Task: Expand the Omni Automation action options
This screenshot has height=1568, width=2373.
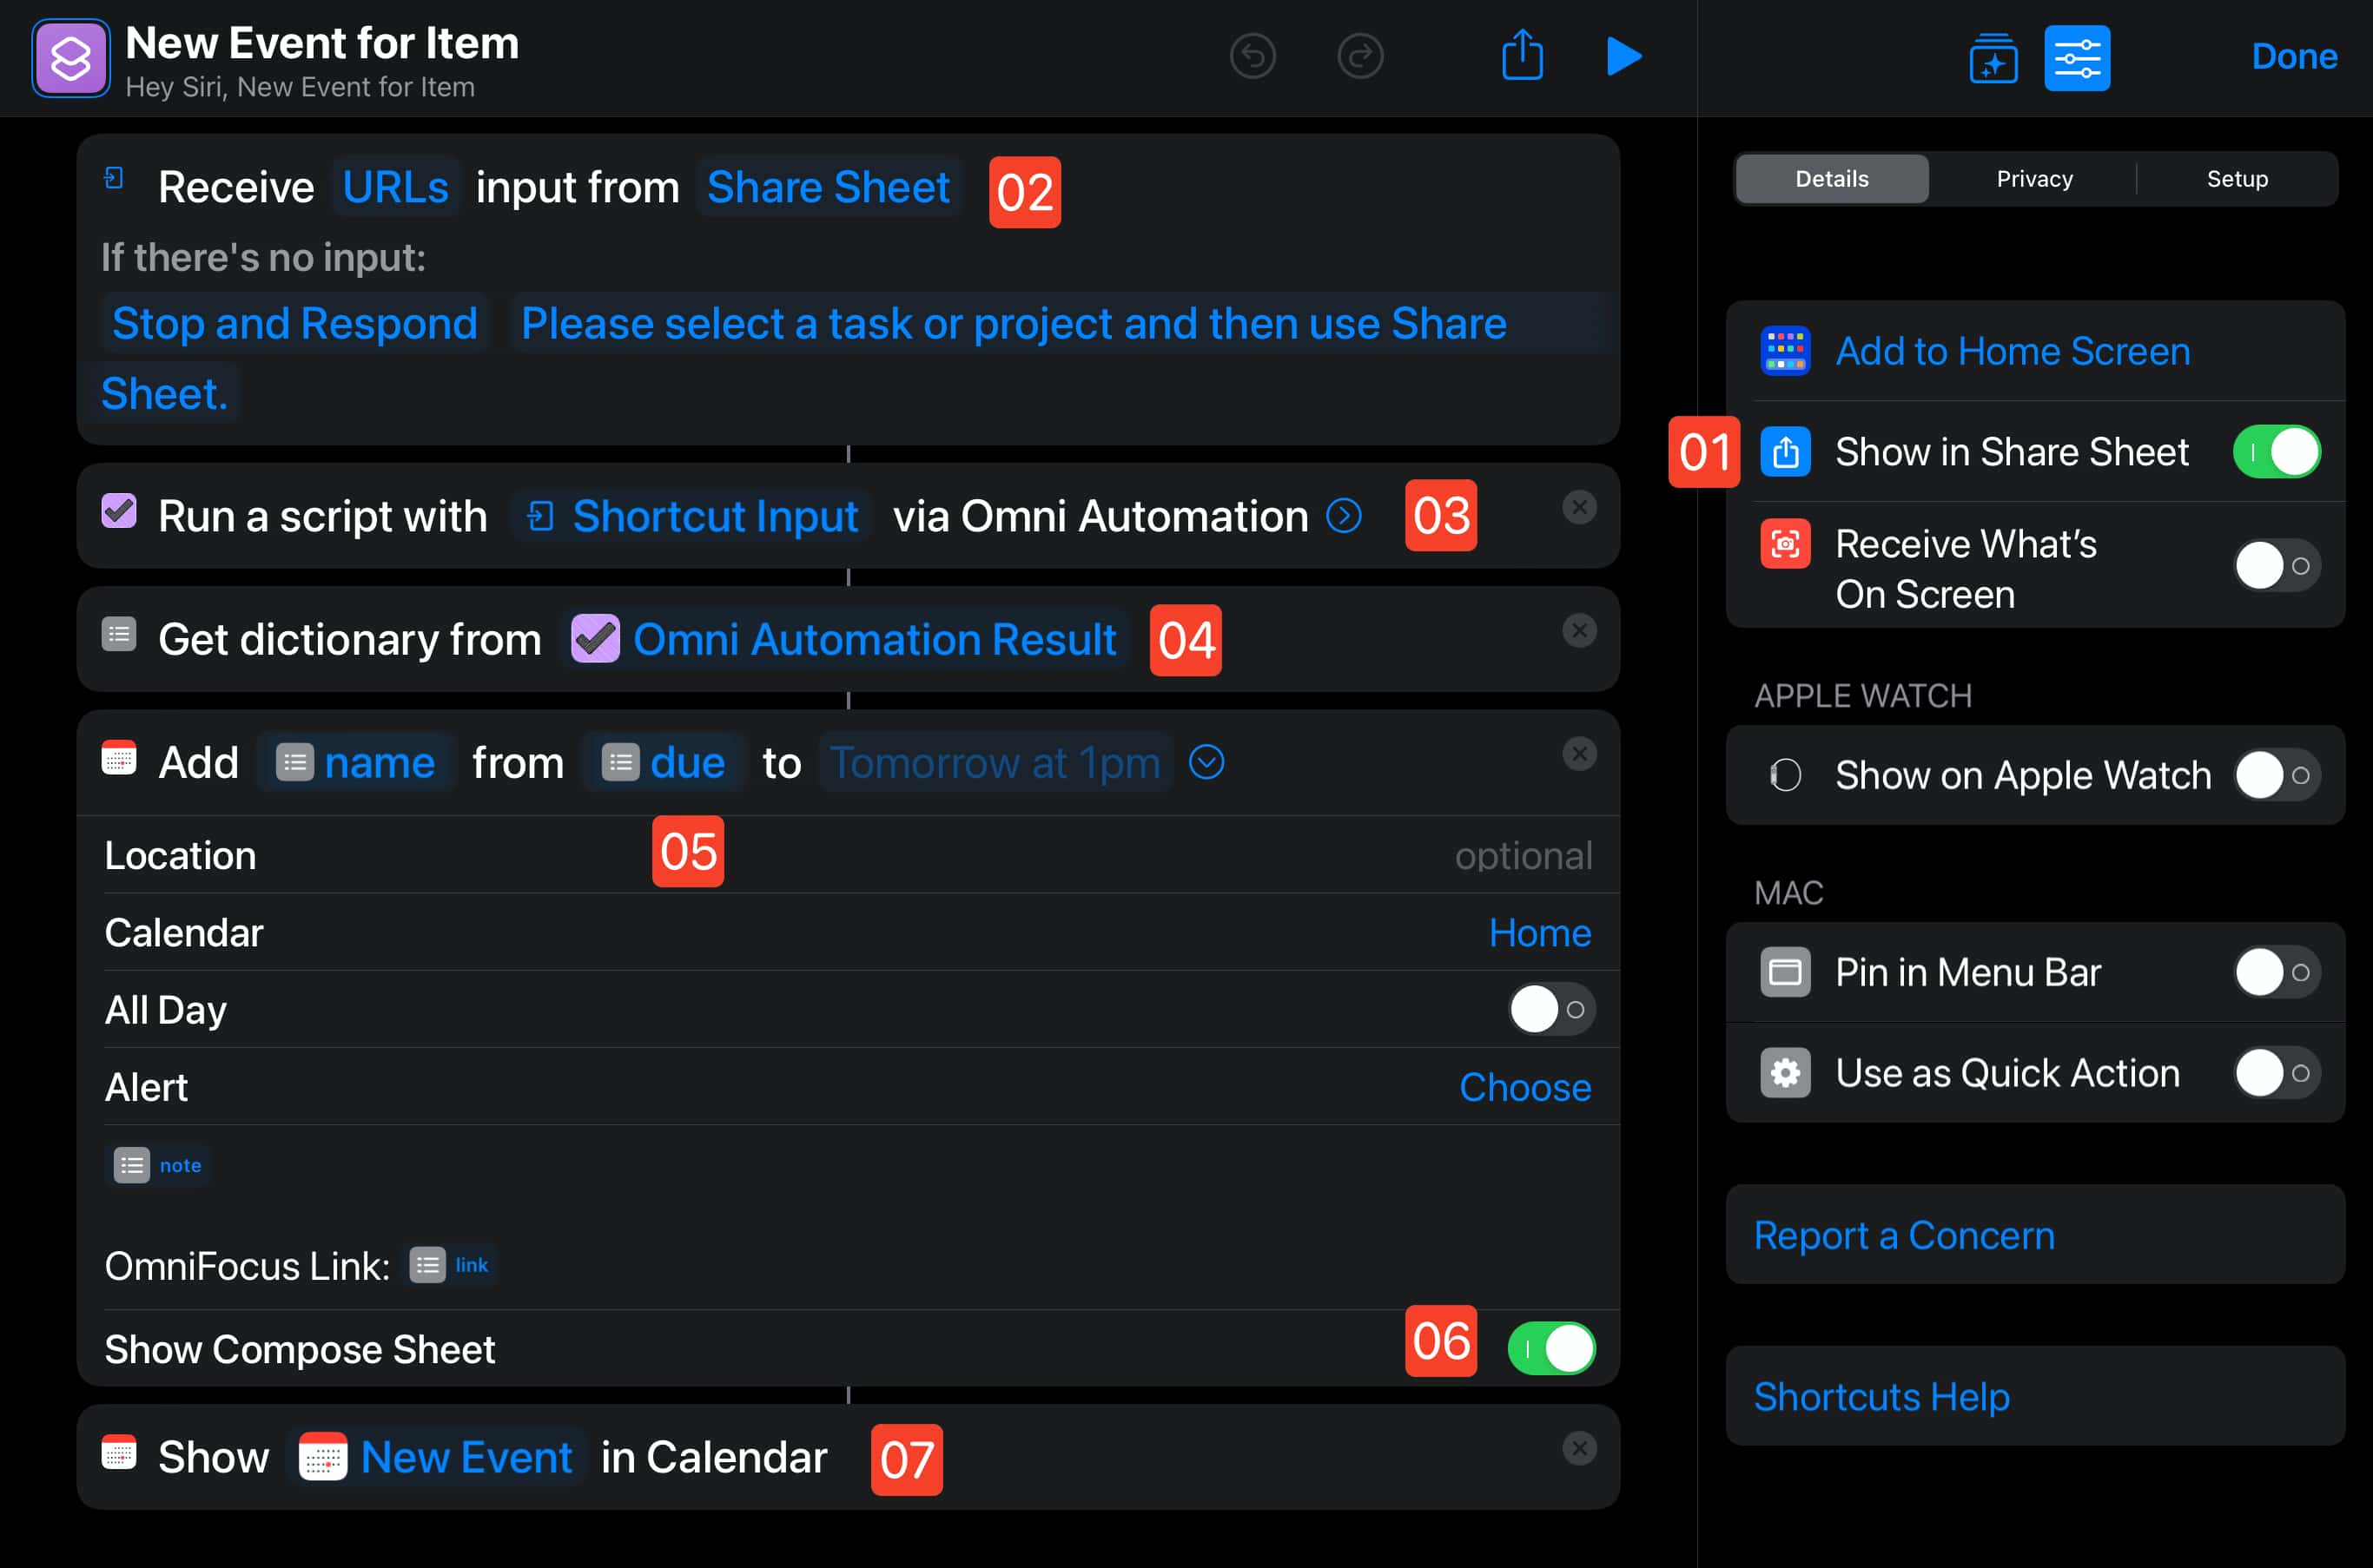Action: 1344,516
